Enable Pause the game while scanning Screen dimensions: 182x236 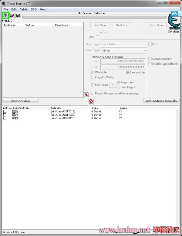click(x=93, y=93)
